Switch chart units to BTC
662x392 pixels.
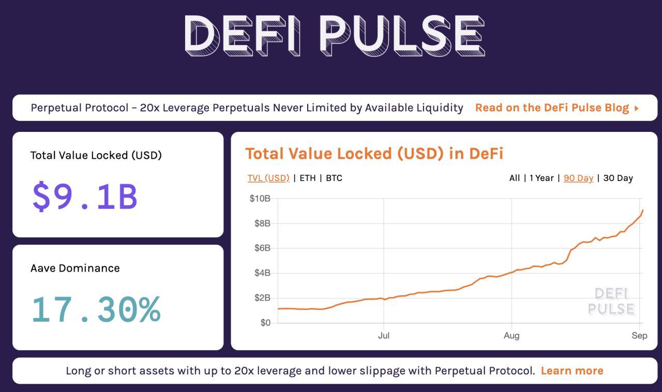334,178
